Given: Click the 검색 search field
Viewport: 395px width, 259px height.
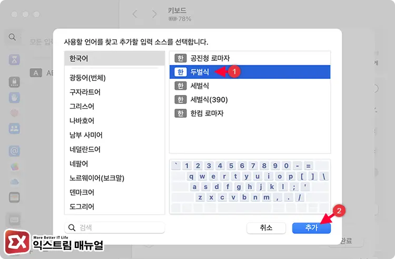Looking at the screenshot, I should point(115,227).
